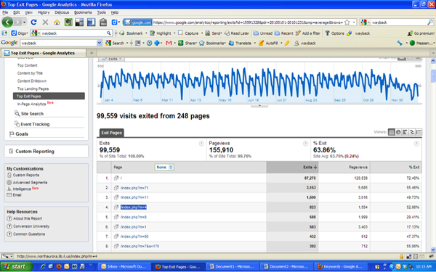
Task: Open the back/forward history dropdown arrow
Action: (x=25, y=22)
